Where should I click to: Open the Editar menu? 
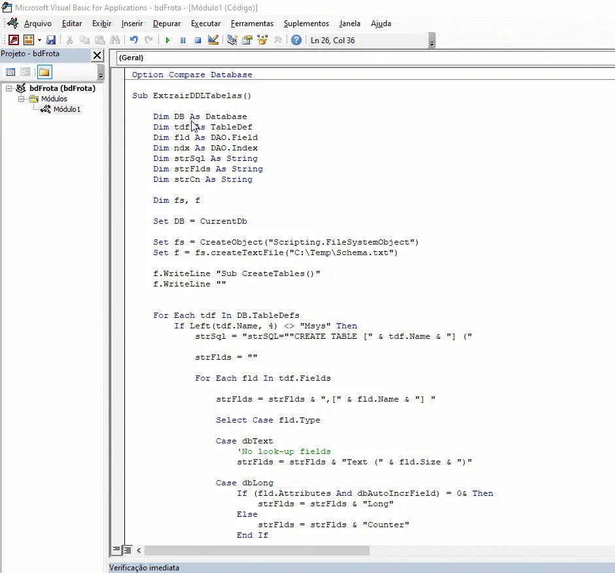[72, 24]
